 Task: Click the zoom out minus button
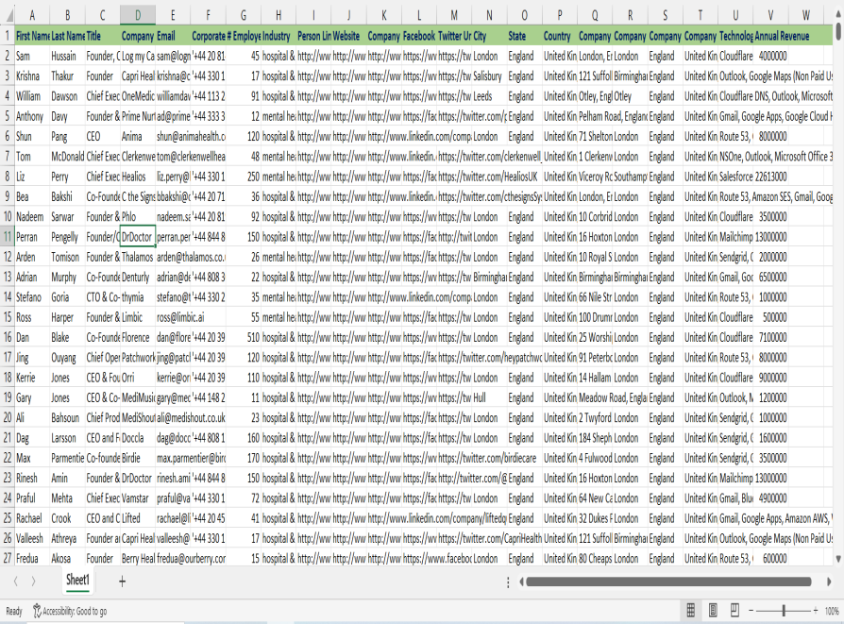(752, 611)
